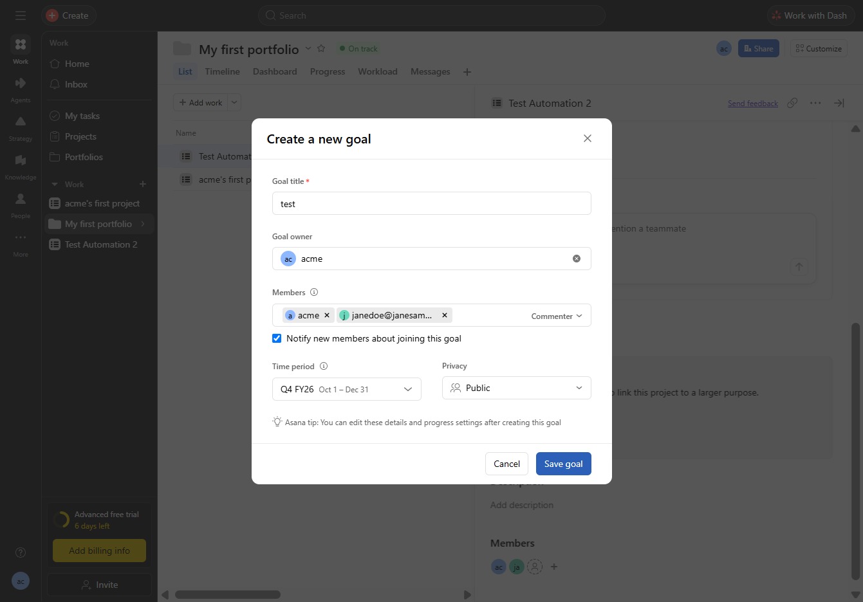Collapse the Work section in sidebar
The image size is (863, 602).
(55, 184)
